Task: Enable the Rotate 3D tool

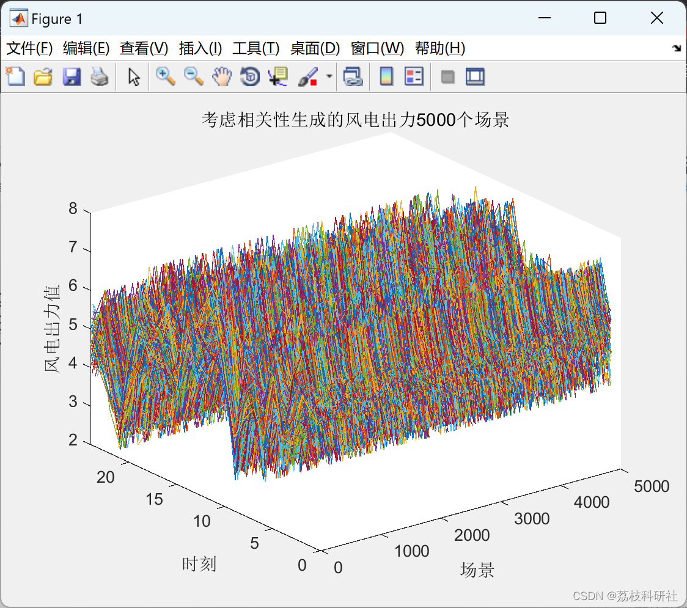Action: coord(250,76)
